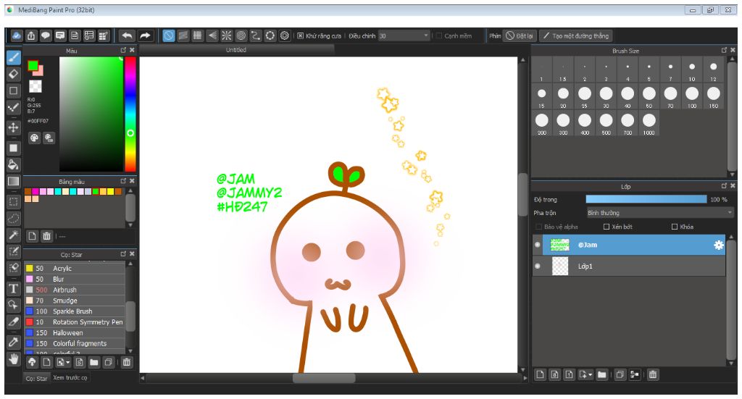Select the Hand pan tool

point(14,359)
